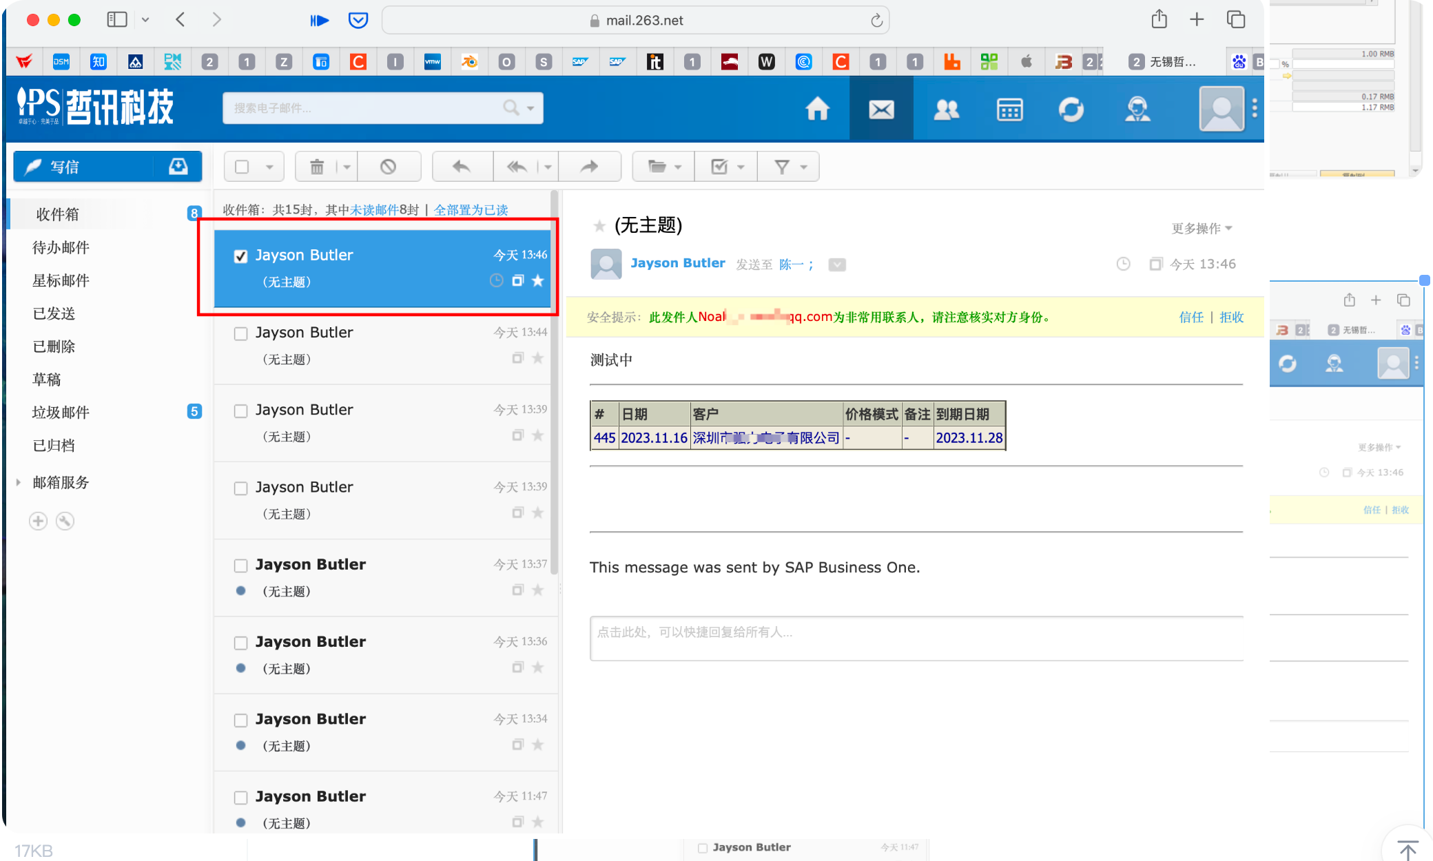Click sender name Jayson Butler in reading pane

(678, 263)
